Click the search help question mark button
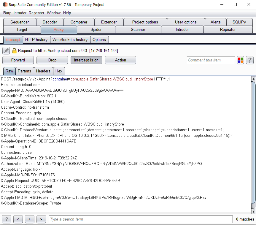Viewport: 256px width, 225px height. point(7,219)
